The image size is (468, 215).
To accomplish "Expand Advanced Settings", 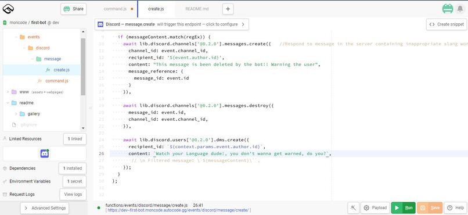I will pos(45,208).
